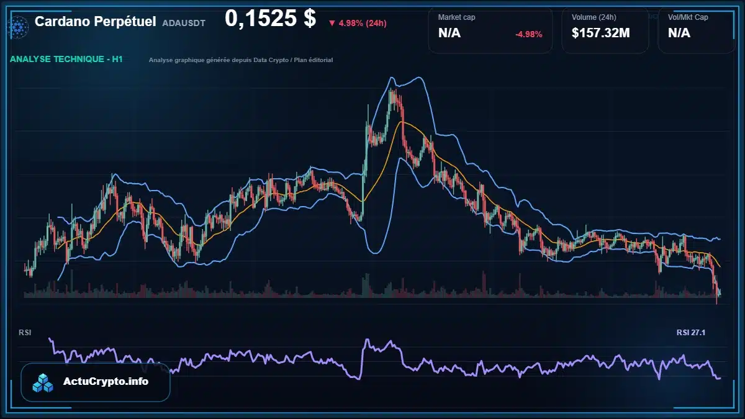Click the ANALYSE TECHNIQUE - H1 heading
Image resolution: width=745 pixels, height=419 pixels.
click(x=66, y=60)
